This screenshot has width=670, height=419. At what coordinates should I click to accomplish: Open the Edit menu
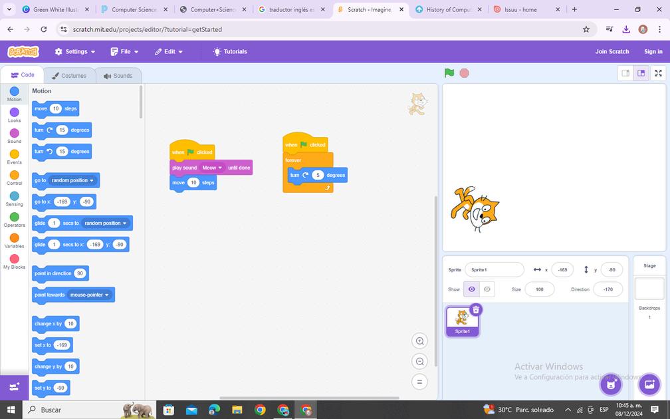(x=169, y=51)
